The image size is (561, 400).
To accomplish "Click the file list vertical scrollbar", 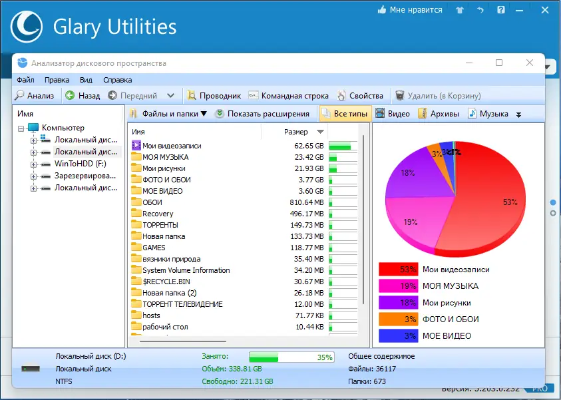I will pyautogui.click(x=363, y=219).
